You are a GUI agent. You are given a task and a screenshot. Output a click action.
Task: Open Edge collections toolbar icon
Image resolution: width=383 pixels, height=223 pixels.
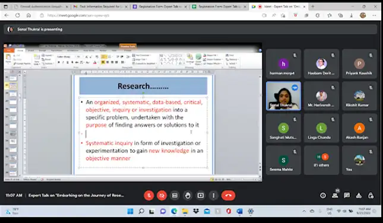point(340,15)
